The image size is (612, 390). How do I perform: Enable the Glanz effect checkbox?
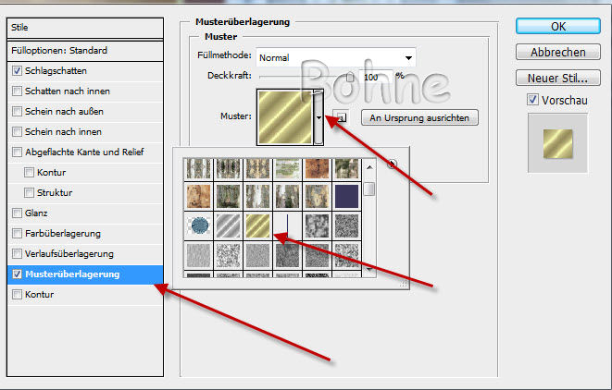tap(17, 213)
